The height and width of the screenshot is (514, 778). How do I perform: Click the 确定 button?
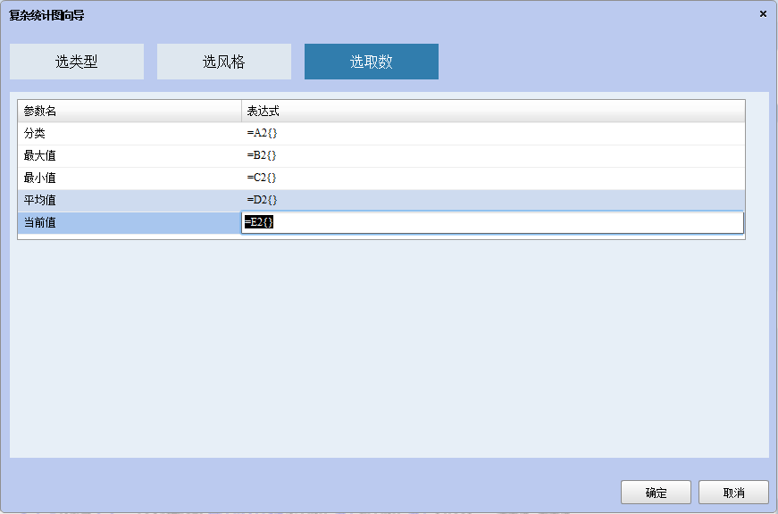[x=656, y=493]
